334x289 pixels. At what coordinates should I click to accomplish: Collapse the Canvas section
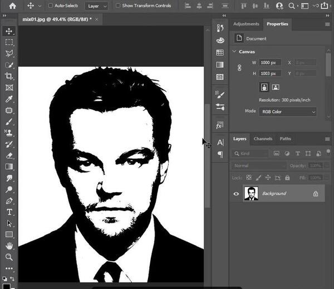pos(234,51)
